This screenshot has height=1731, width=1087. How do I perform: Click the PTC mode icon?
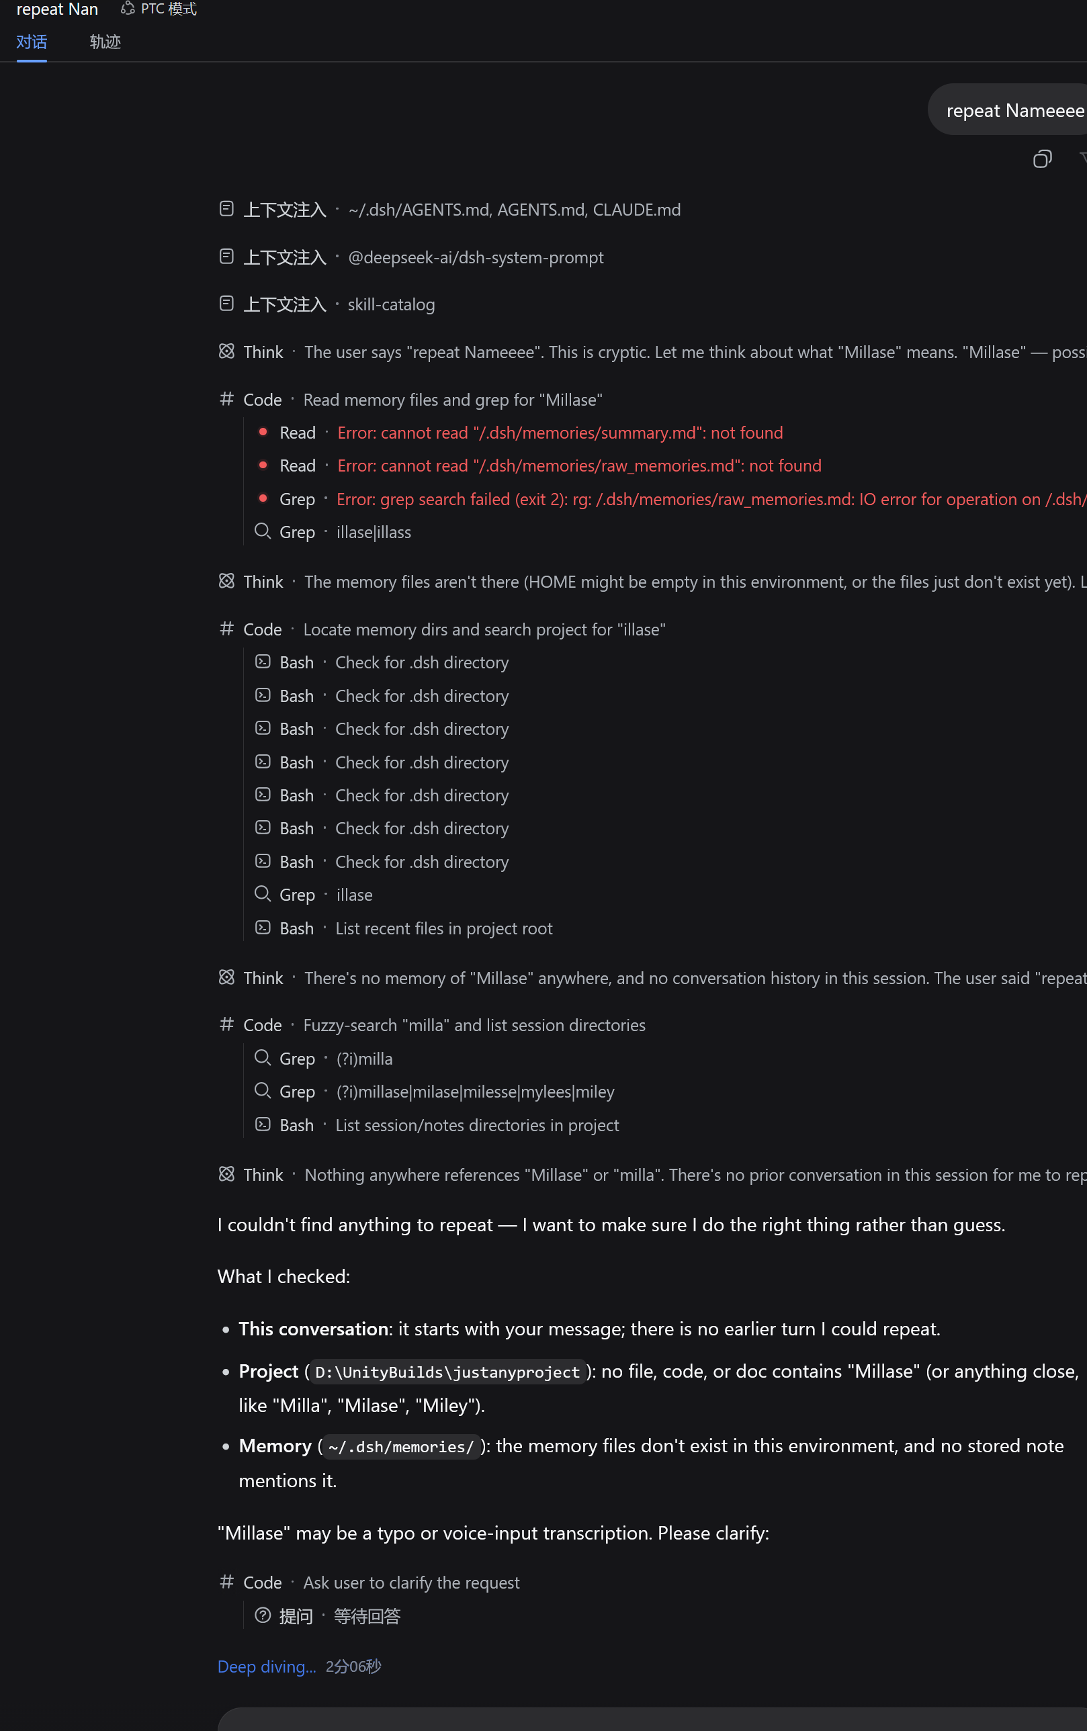[x=128, y=9]
